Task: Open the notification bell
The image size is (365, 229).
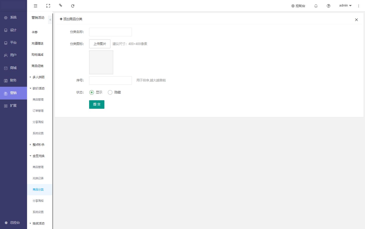Action: coord(316,6)
